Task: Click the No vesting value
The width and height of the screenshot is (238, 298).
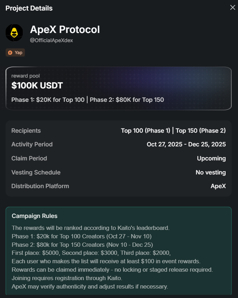Action: 210,172
